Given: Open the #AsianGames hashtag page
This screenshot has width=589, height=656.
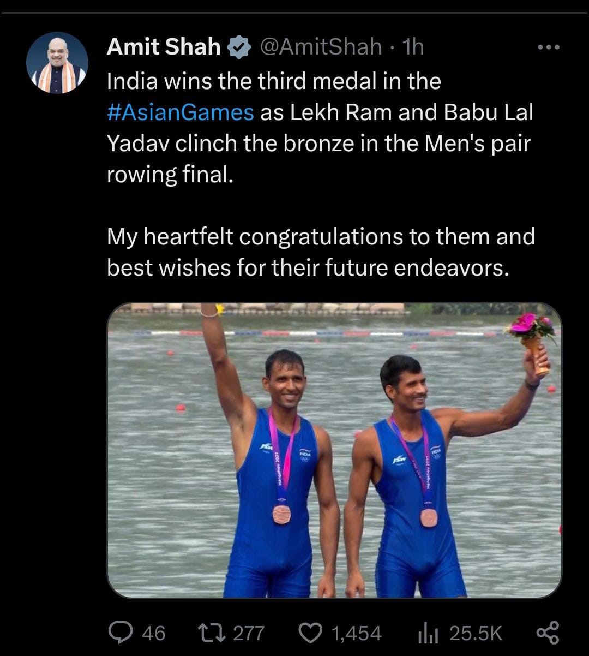Looking at the screenshot, I should [179, 111].
